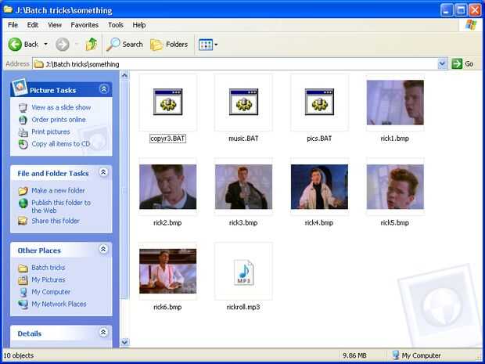Collapse the File and Folder Tasks panel
Image resolution: width=485 pixels, height=364 pixels.
(103, 172)
